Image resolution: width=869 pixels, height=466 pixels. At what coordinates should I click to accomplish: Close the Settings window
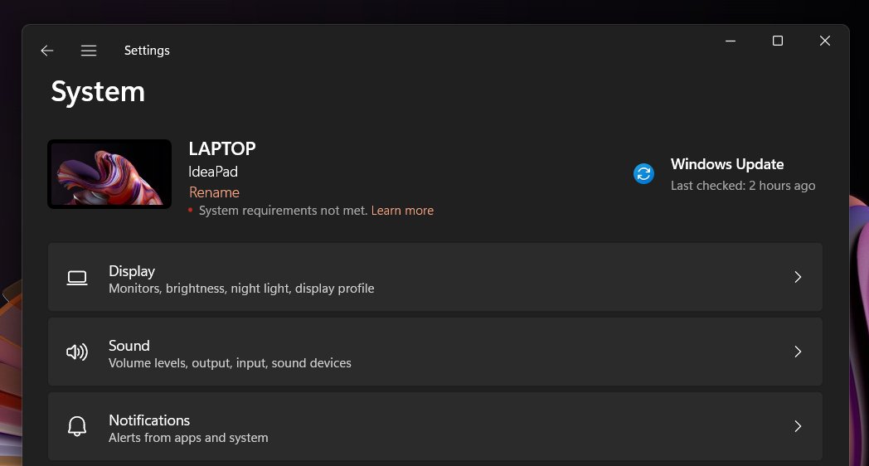[x=825, y=41]
